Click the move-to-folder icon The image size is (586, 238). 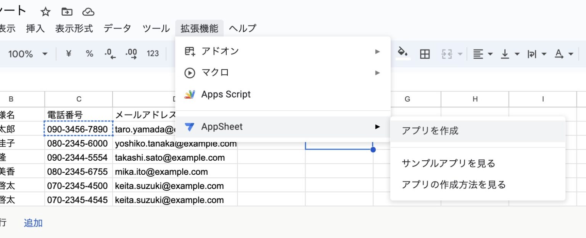67,11
